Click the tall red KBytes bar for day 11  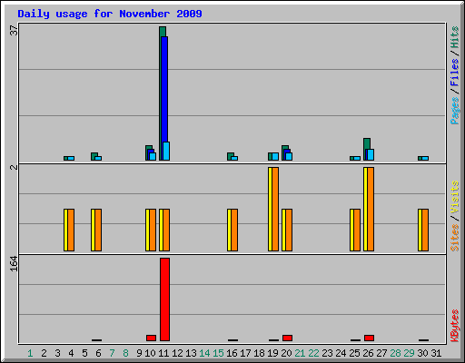(x=164, y=299)
